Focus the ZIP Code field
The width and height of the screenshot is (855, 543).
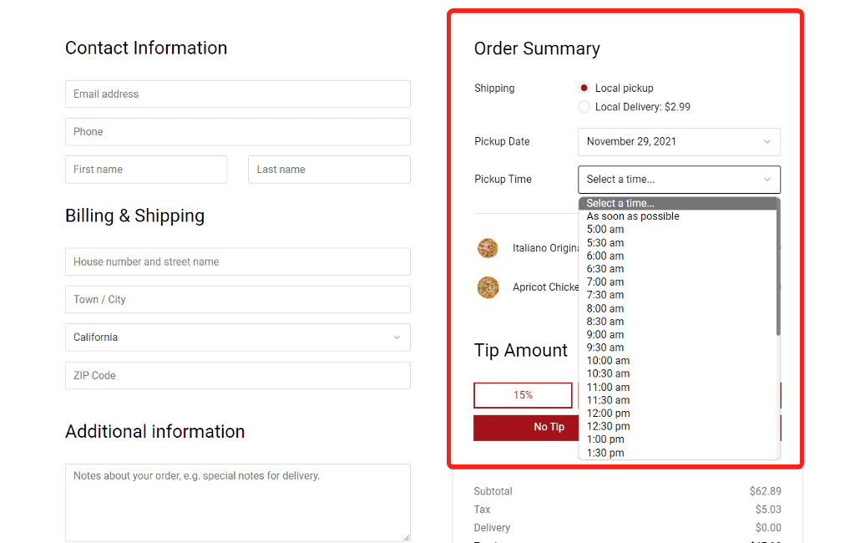(237, 376)
